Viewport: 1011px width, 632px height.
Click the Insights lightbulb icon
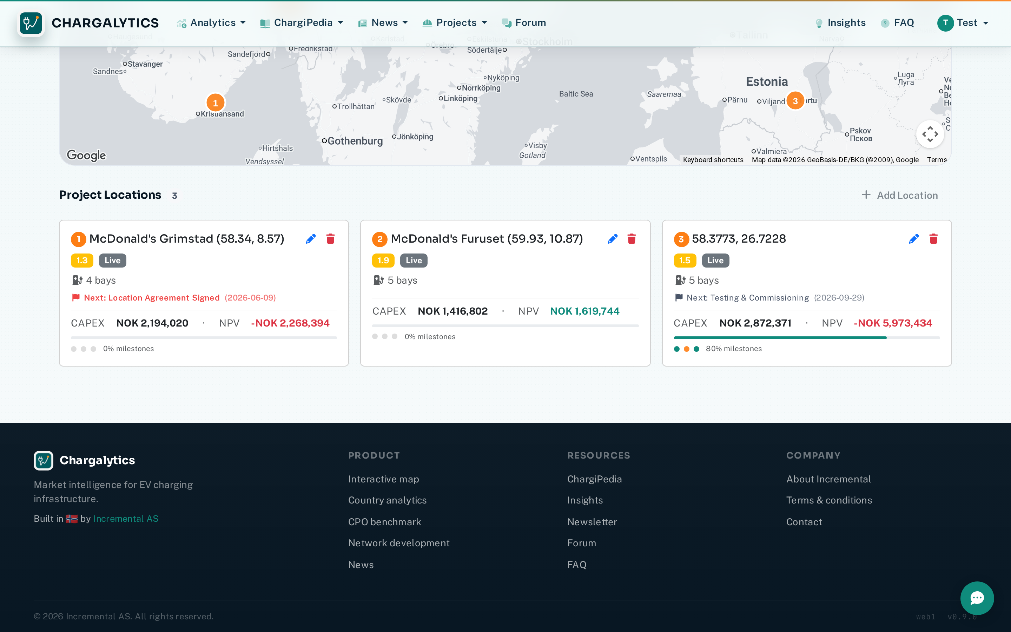point(819,24)
